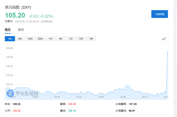The image size is (177, 117).
Task: Select the 30m timeframe
Action: (40, 39)
